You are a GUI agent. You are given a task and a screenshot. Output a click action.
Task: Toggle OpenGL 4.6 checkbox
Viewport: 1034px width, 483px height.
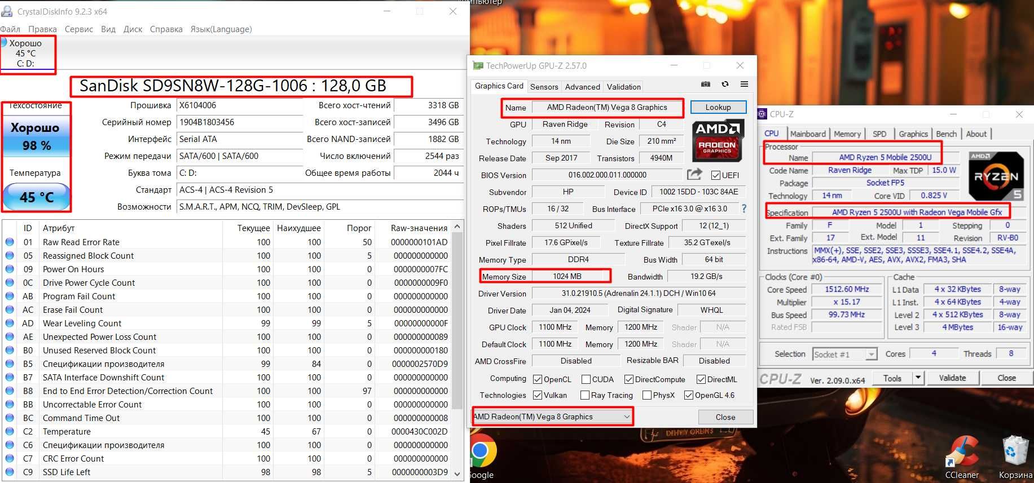coord(689,395)
